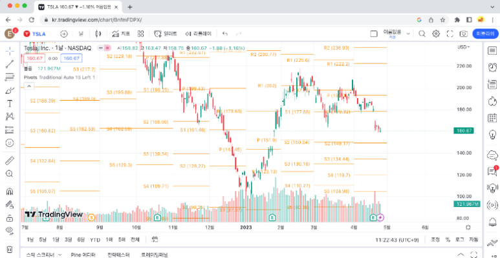Open the notifications bell in right sidebar
Screen dimensions: 500x258
pos(492,222)
